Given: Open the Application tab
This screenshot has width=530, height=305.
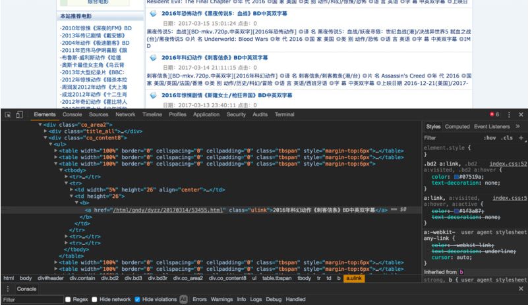Looking at the screenshot, I should (x=206, y=114).
